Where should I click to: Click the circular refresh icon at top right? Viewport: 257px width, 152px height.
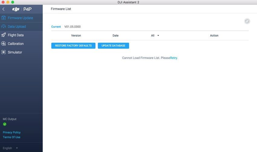pyautogui.click(x=247, y=21)
